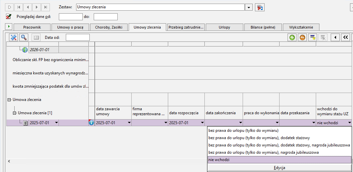Click the 'do' date input field

pyautogui.click(x=106, y=17)
